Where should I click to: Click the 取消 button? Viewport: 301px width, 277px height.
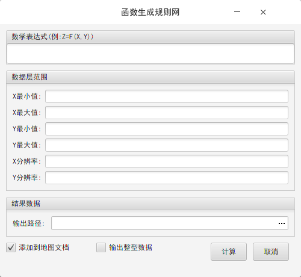coord(271,252)
